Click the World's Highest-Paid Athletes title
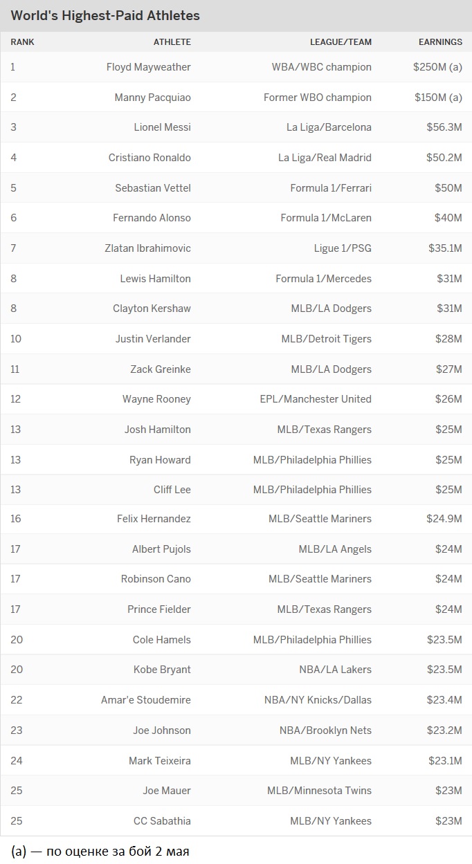The width and height of the screenshot is (472, 864). (105, 15)
